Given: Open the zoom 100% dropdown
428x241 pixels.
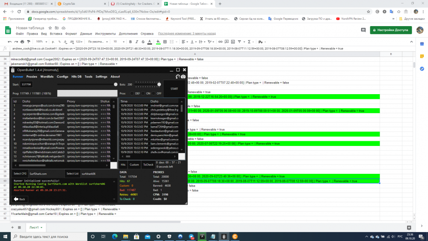Looking at the screenshot, I should click(41, 42).
